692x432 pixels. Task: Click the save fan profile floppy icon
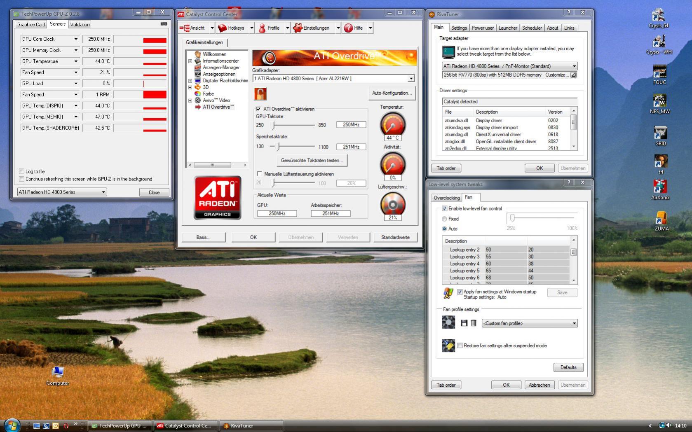click(464, 323)
